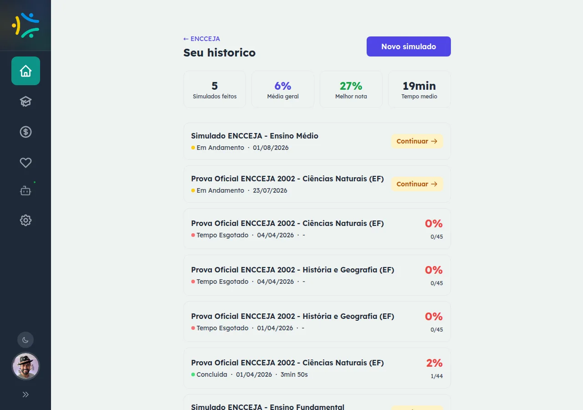Image resolution: width=583 pixels, height=410 pixels.
Task: Click the Em Andamento status dated 23/07/2026
Action: pyautogui.click(x=220, y=190)
